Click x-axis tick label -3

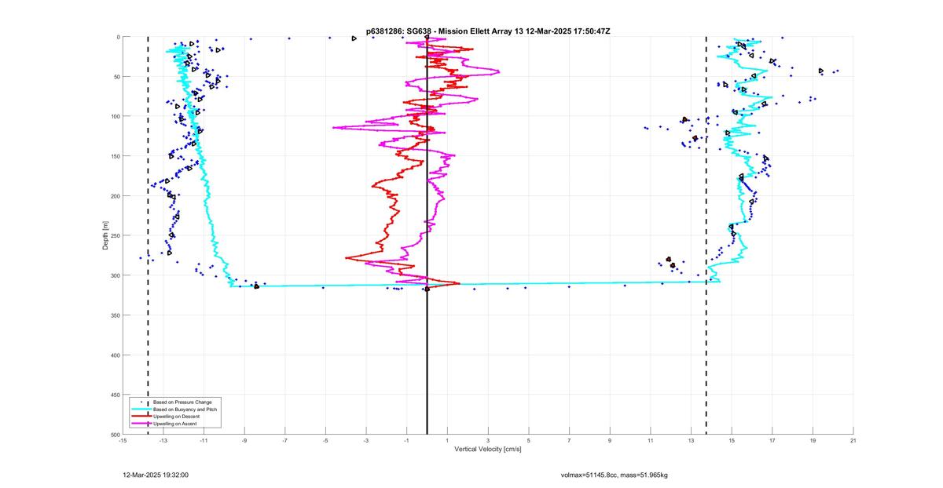(x=366, y=440)
